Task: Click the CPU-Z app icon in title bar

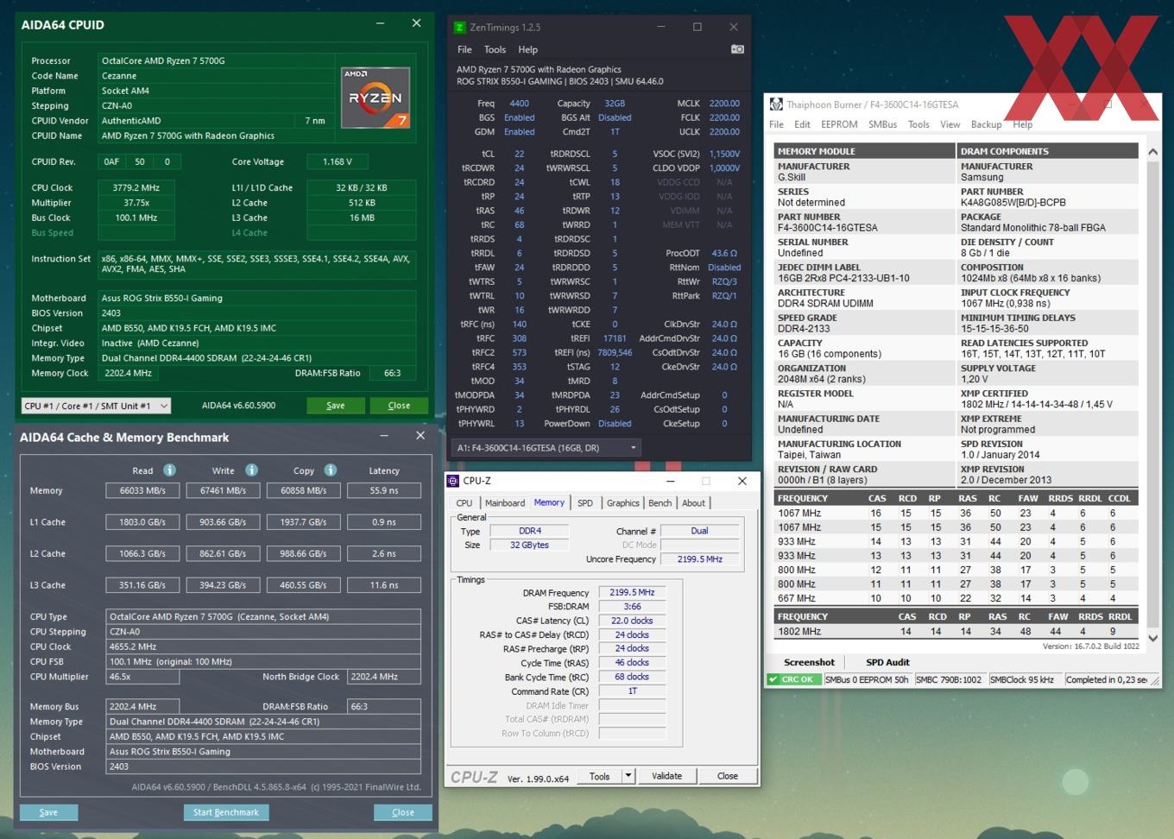Action: click(453, 481)
